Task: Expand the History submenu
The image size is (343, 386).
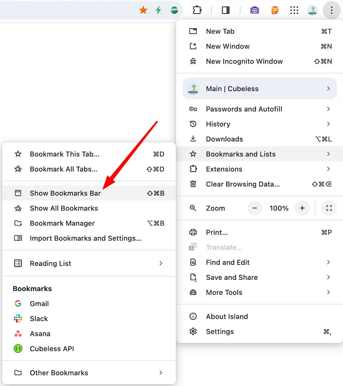Action: click(259, 124)
